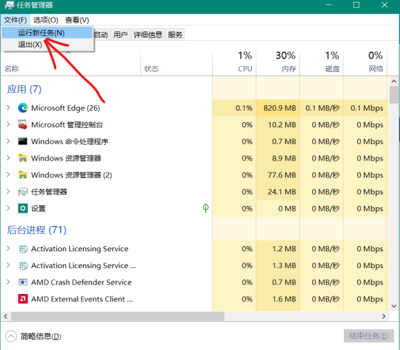Click the Windows 命令处理程序 icon
Screen dimensions: 400x350
click(x=23, y=141)
